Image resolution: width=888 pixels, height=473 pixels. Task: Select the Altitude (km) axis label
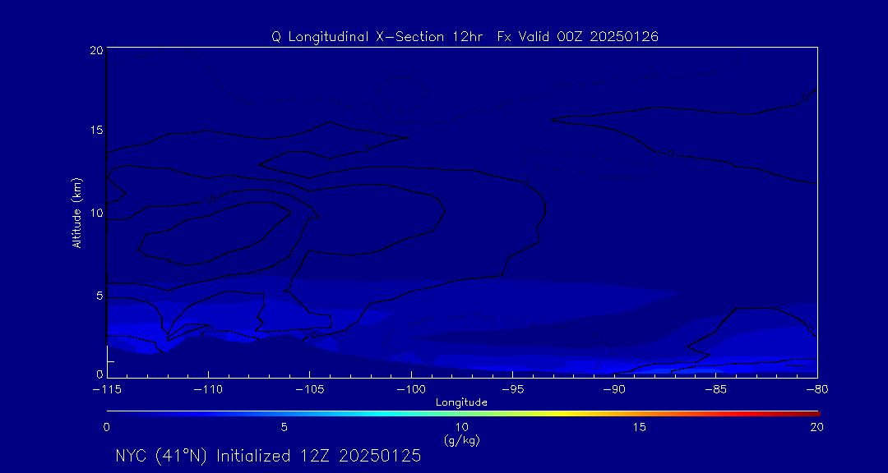click(x=77, y=213)
